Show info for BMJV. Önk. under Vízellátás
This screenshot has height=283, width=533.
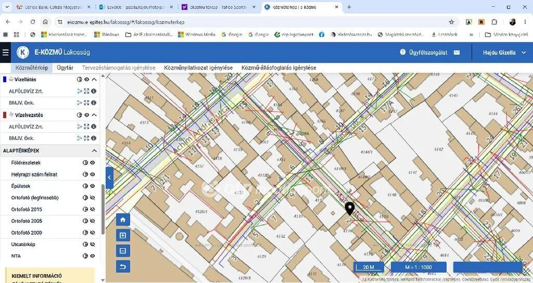point(94,102)
